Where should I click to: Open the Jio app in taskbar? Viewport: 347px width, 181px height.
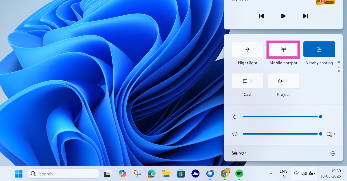click(x=195, y=174)
